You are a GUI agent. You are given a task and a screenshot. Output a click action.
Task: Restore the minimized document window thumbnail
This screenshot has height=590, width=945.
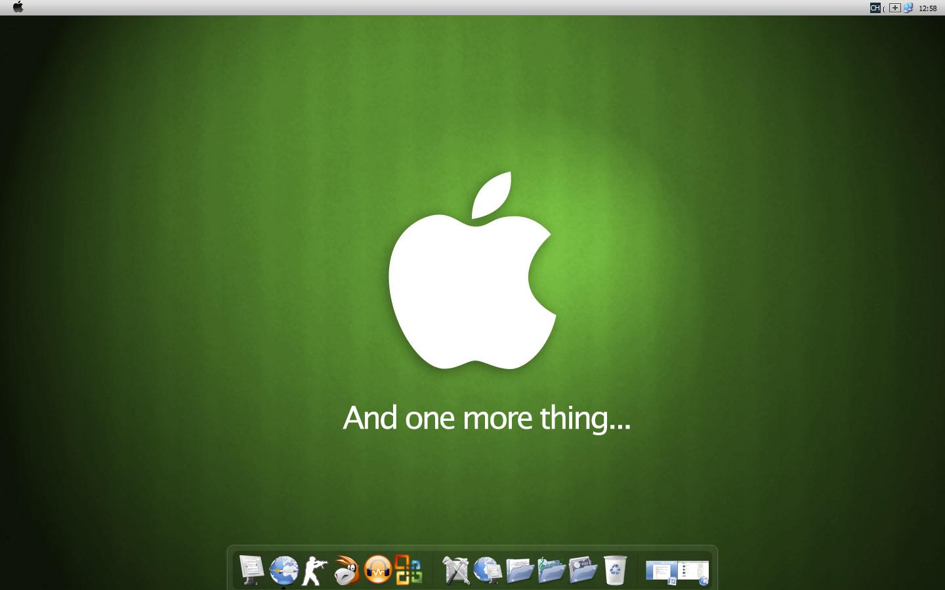pyautogui.click(x=661, y=572)
